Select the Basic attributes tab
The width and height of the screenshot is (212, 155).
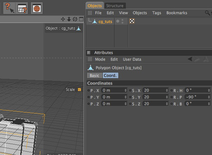click(x=94, y=75)
